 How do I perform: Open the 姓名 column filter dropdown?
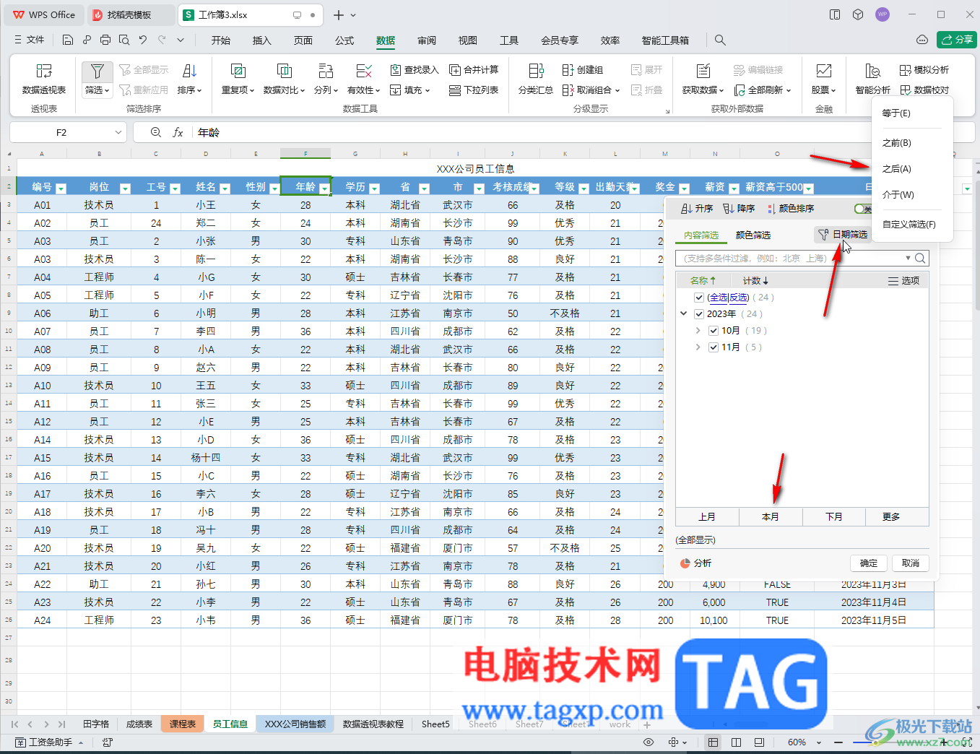click(225, 188)
